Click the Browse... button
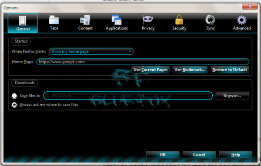This screenshot has height=166, width=261. click(232, 96)
